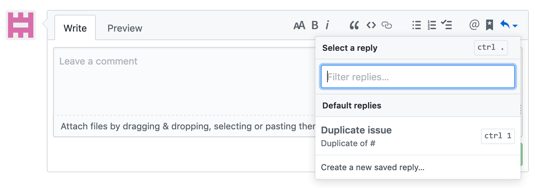Click the bookmark reference icon
Image resolution: width=535 pixels, height=188 pixels.
(489, 25)
